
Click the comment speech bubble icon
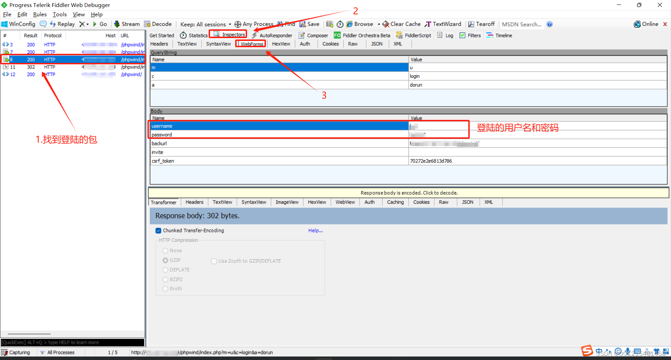pyautogui.click(x=43, y=24)
